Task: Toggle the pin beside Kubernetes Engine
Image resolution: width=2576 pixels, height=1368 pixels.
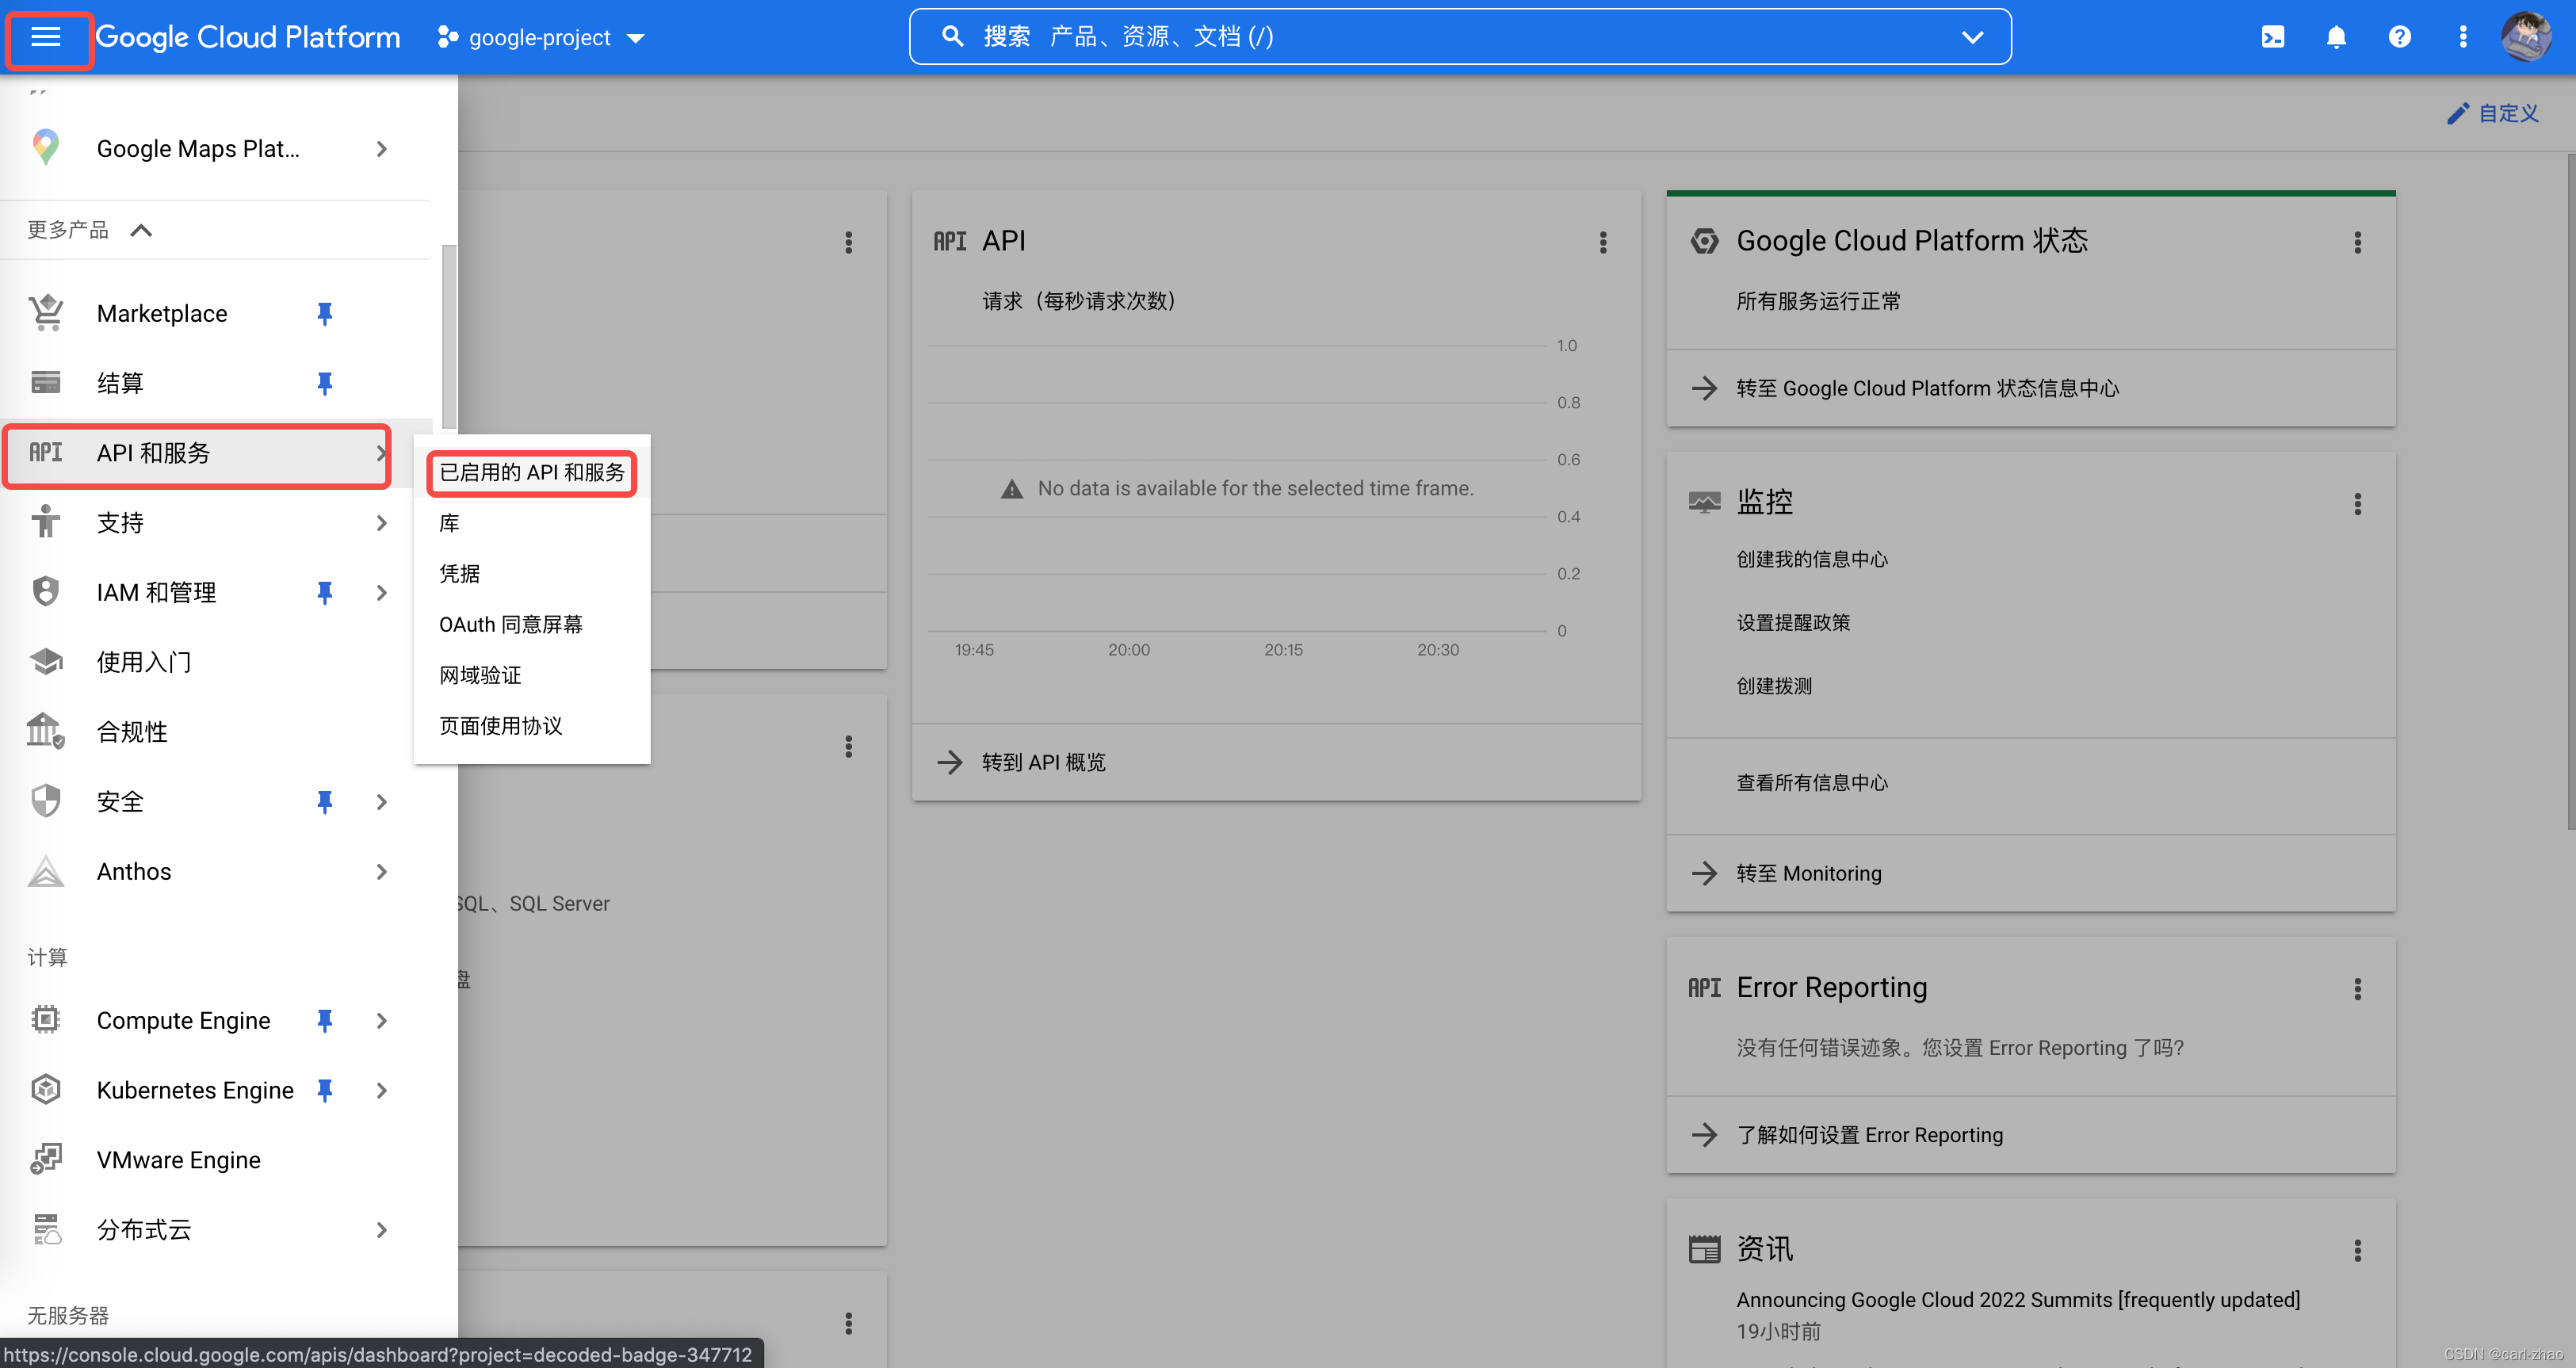Action: (x=324, y=1090)
